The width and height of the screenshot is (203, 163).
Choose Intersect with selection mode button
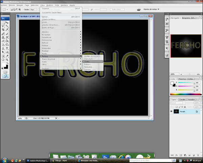[20, 10]
